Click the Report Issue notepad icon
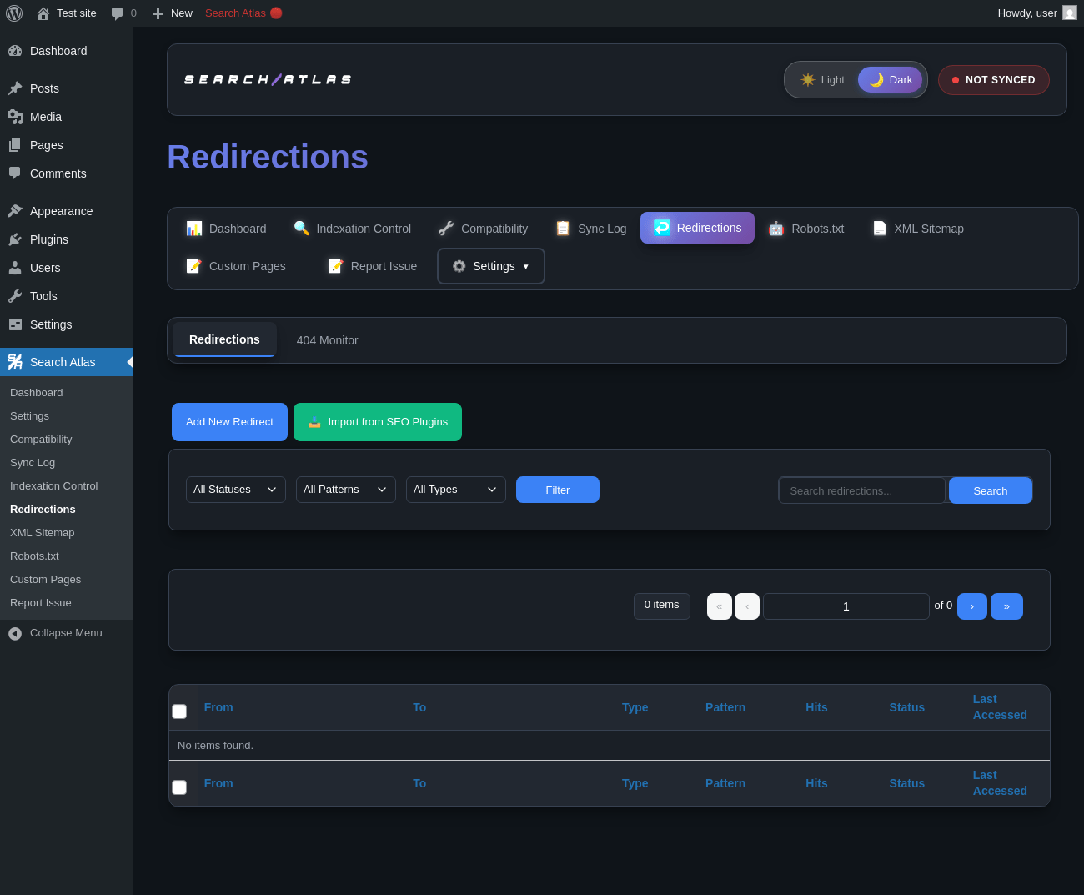 coord(336,265)
